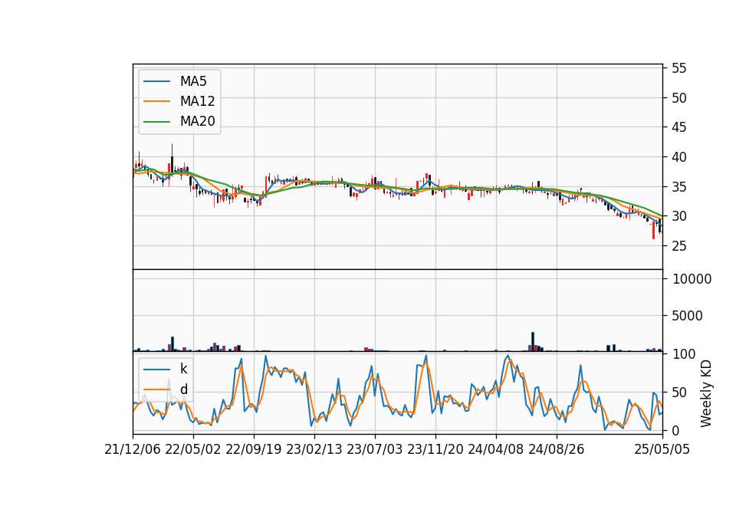Image resolution: width=736 pixels, height=529 pixels.
Task: Click the d legend label in KD panel
Action: [183, 389]
